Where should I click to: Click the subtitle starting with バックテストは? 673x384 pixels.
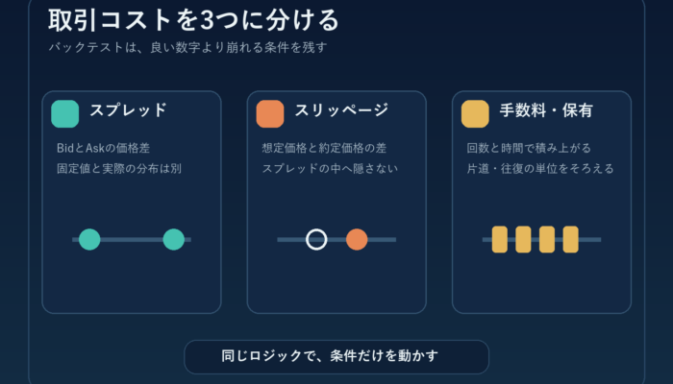click(188, 47)
